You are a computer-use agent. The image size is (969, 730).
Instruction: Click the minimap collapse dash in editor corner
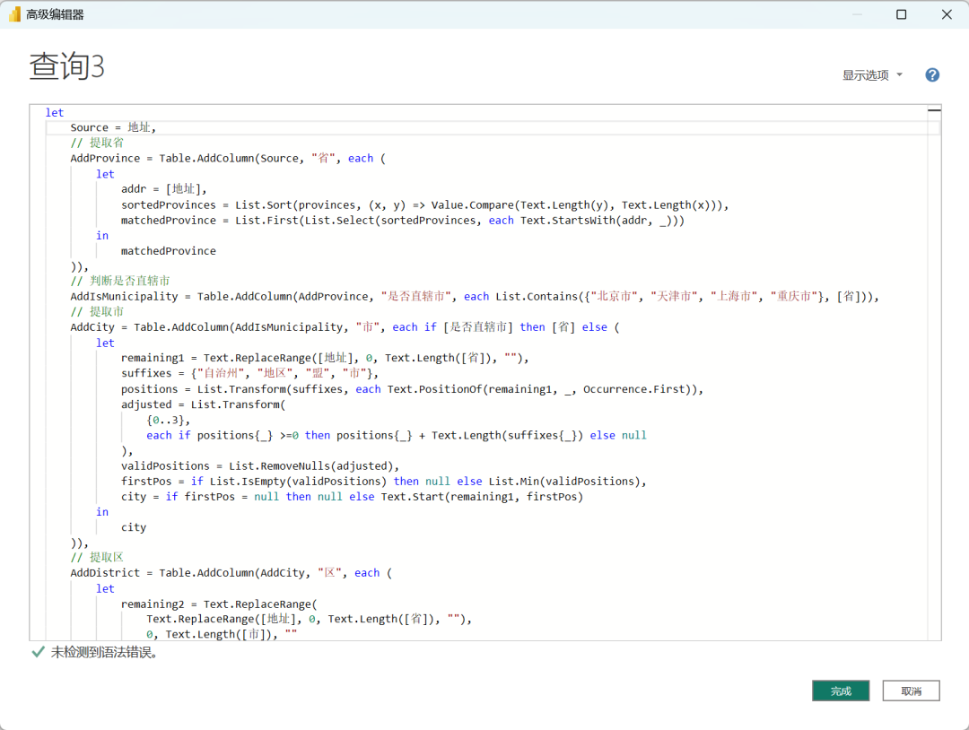[934, 110]
